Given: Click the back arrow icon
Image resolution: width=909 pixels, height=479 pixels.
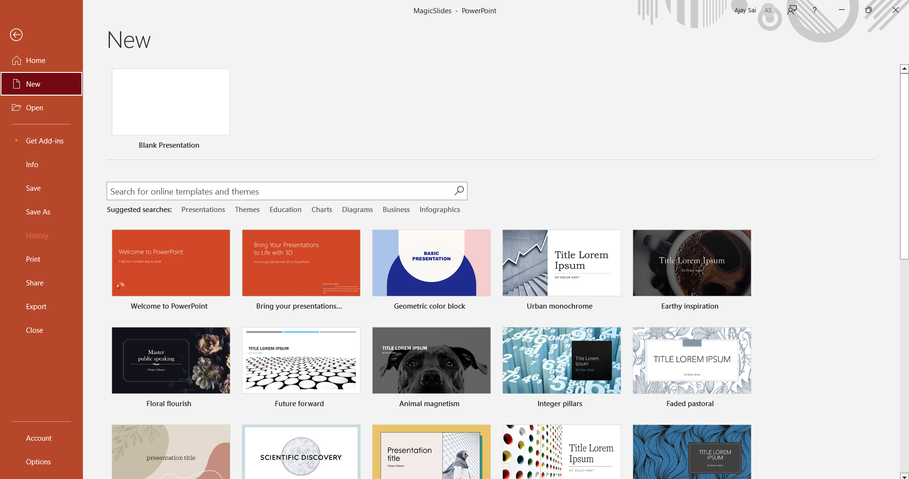Looking at the screenshot, I should coord(16,35).
